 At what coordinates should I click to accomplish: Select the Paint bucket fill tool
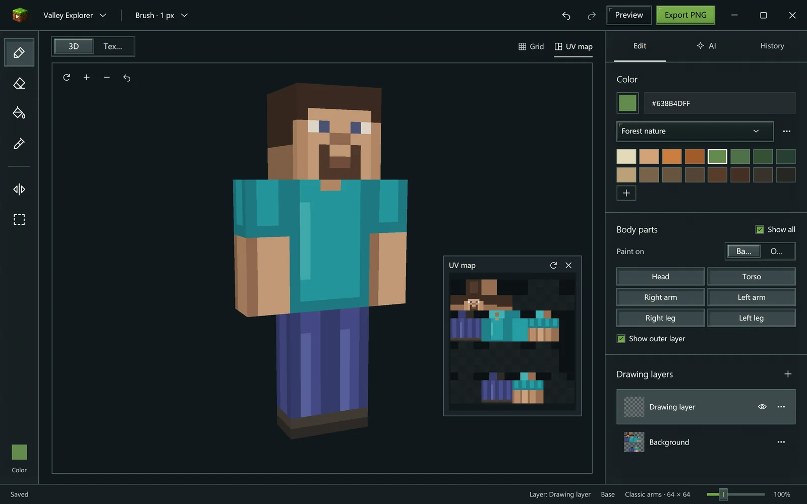(x=19, y=113)
